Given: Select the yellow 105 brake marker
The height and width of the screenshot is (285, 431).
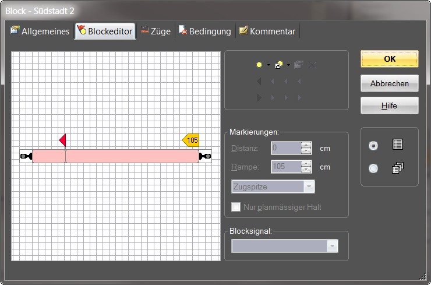Looking at the screenshot, I should click(190, 140).
